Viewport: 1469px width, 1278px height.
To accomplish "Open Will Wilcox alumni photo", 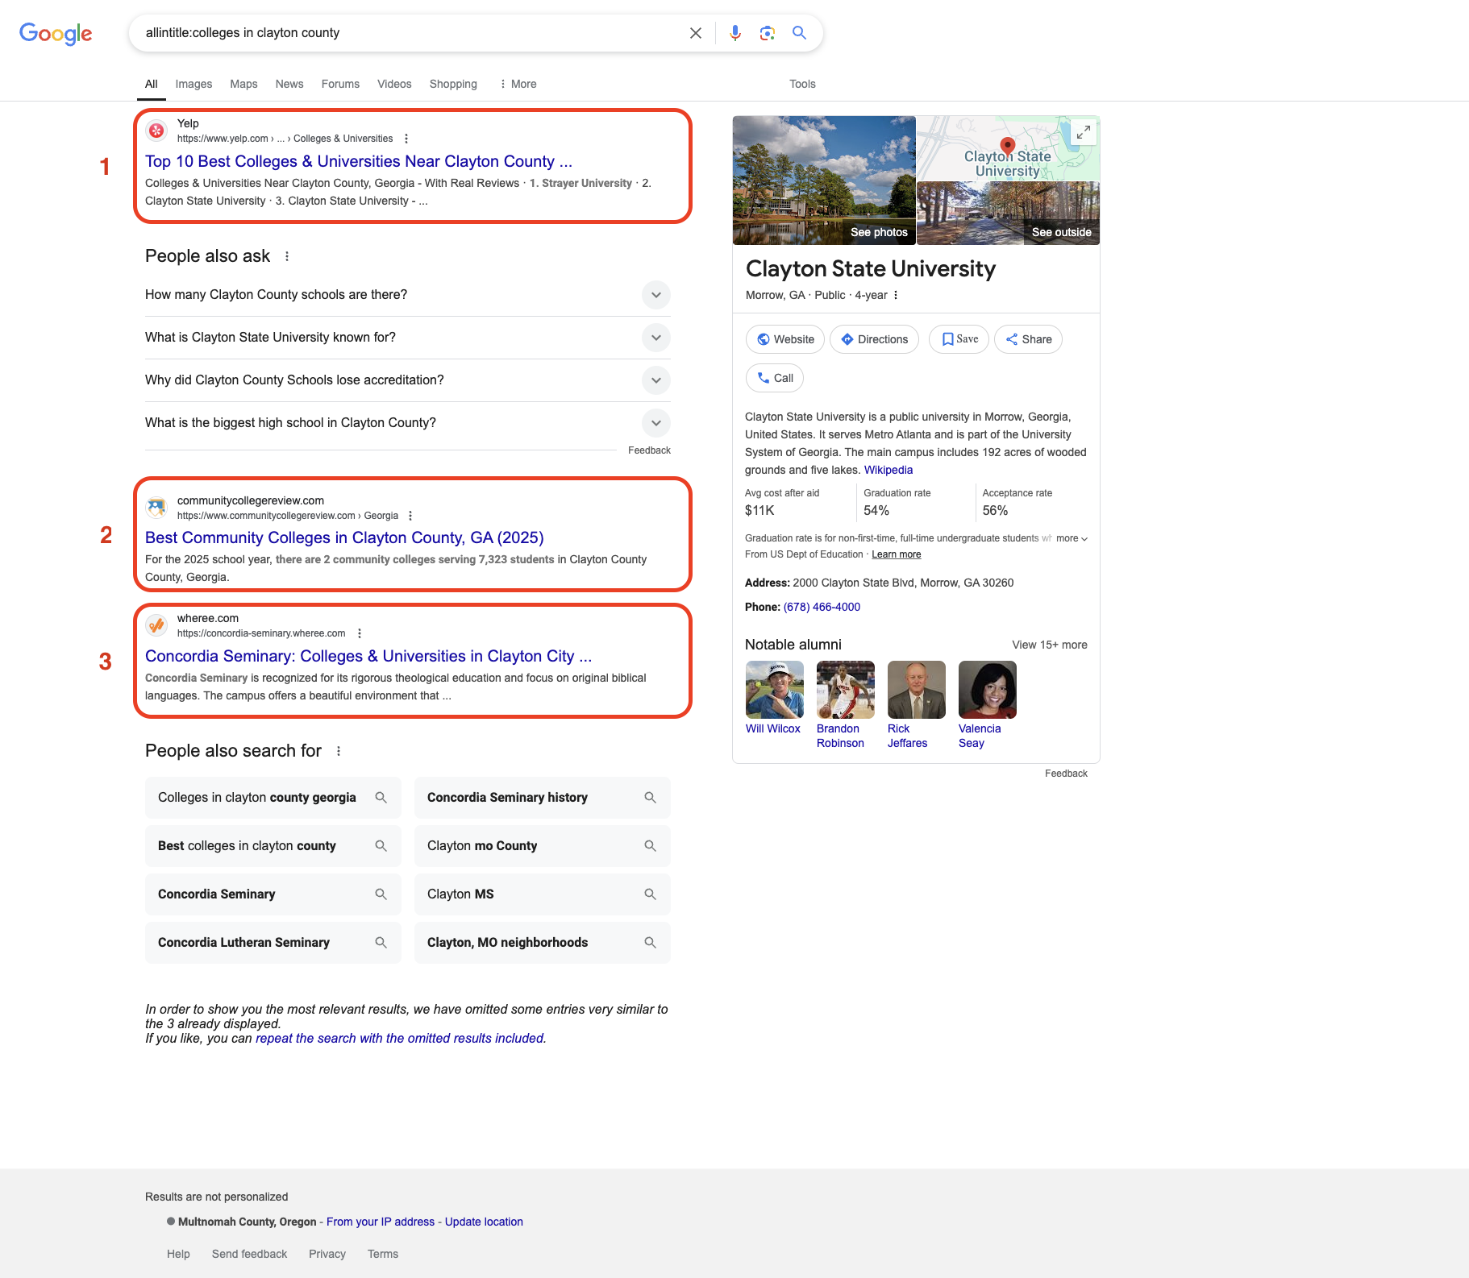I will (775, 690).
